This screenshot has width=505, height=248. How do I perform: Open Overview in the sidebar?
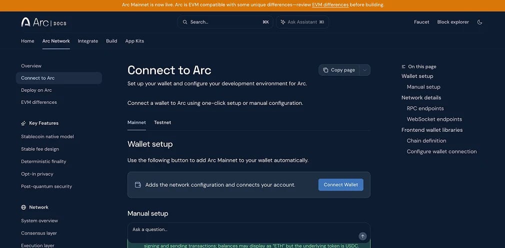tap(31, 66)
